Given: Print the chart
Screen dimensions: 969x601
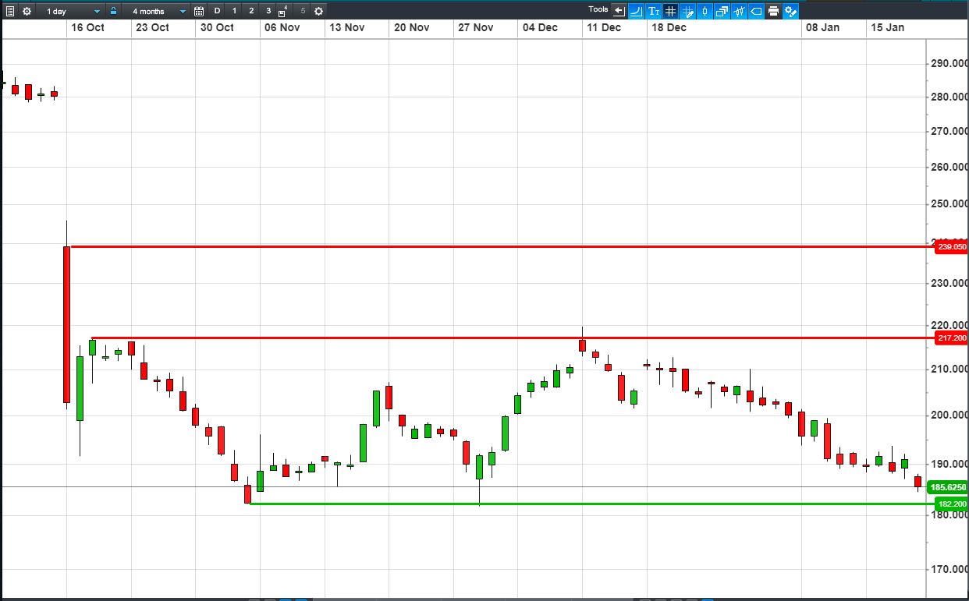Looking at the screenshot, I should (773, 11).
